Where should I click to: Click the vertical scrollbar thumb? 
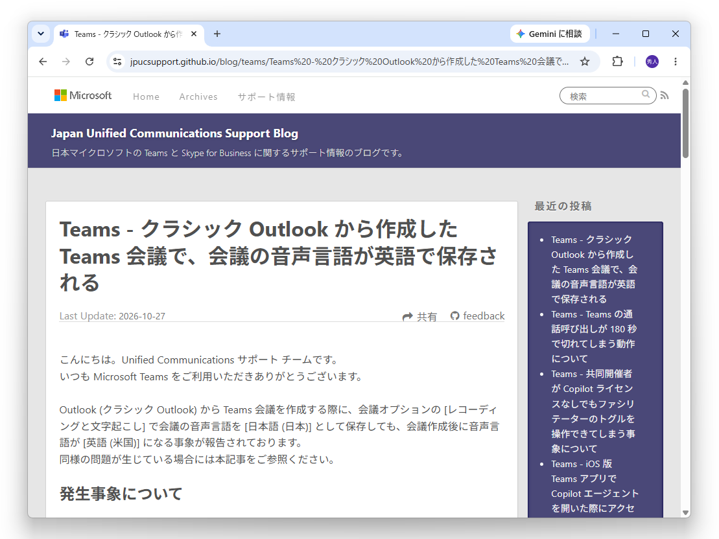pos(685,123)
